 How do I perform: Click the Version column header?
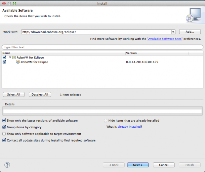(157, 53)
